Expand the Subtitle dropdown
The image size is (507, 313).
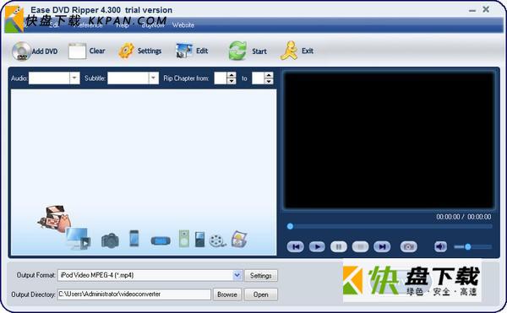click(154, 78)
